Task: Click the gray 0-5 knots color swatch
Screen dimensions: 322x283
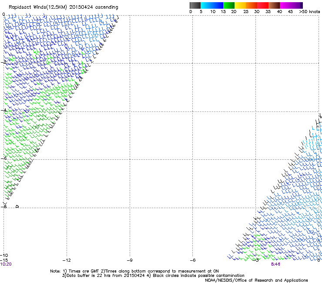Action: pos(195,5)
